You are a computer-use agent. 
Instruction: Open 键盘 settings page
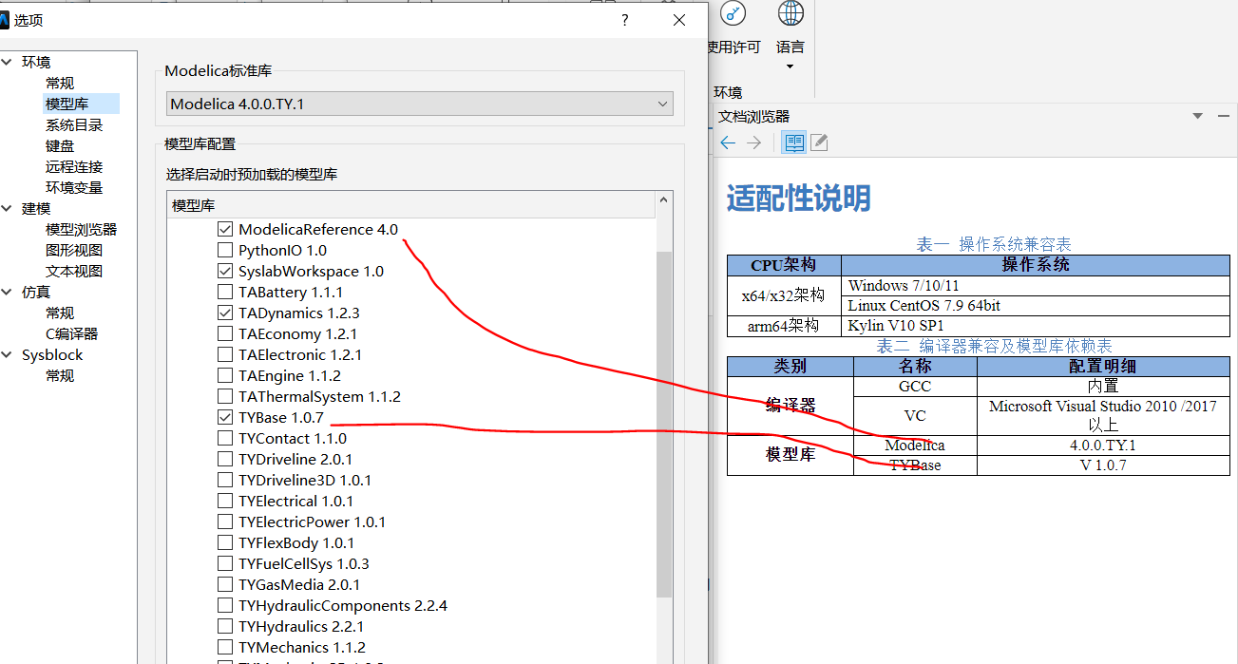pos(60,145)
